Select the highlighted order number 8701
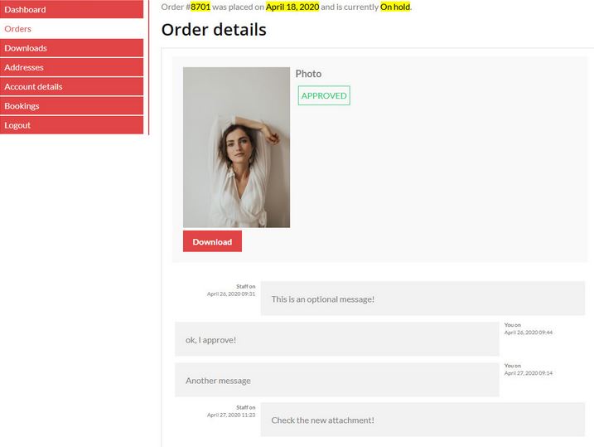The width and height of the screenshot is (594, 447). (x=200, y=7)
